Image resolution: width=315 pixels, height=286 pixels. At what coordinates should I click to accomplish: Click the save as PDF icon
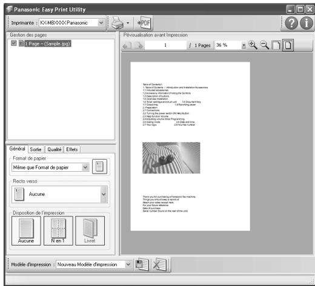[x=144, y=23]
